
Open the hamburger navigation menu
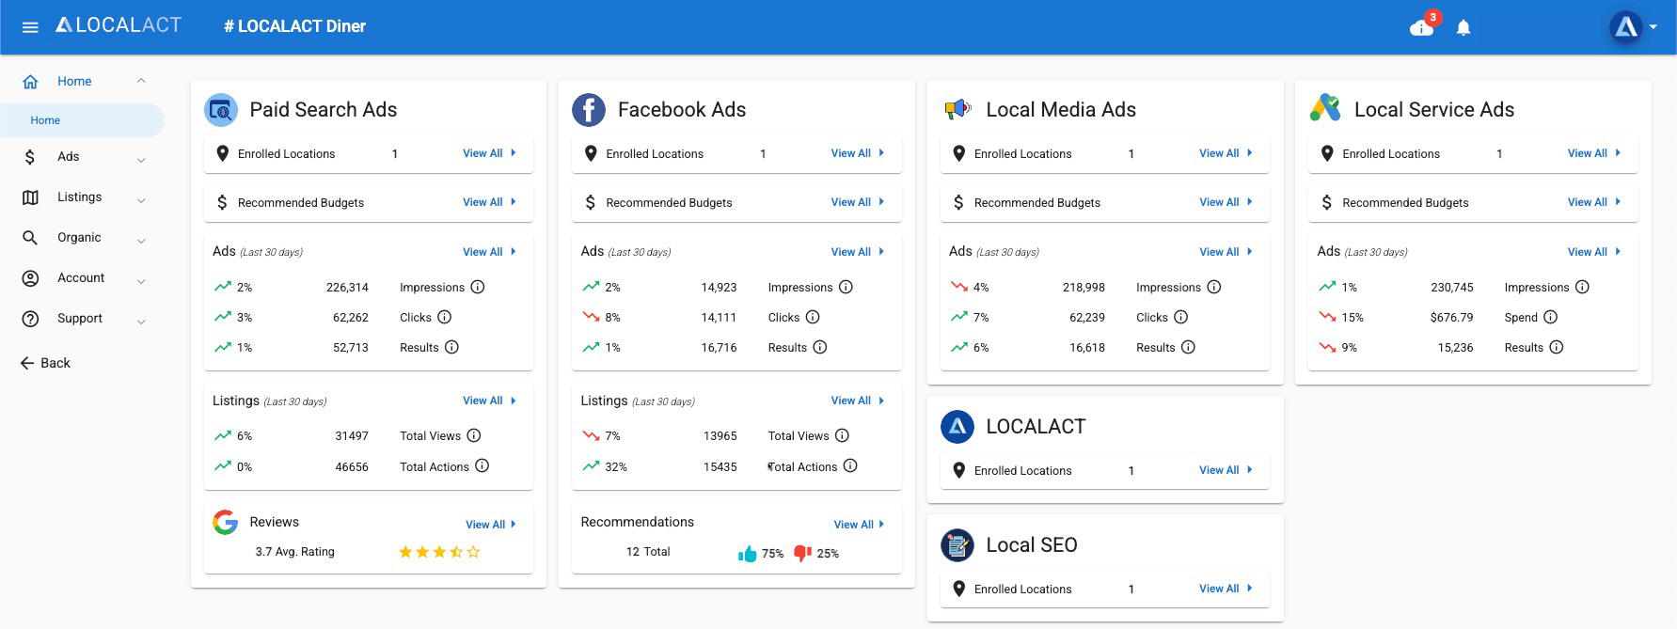(x=30, y=27)
